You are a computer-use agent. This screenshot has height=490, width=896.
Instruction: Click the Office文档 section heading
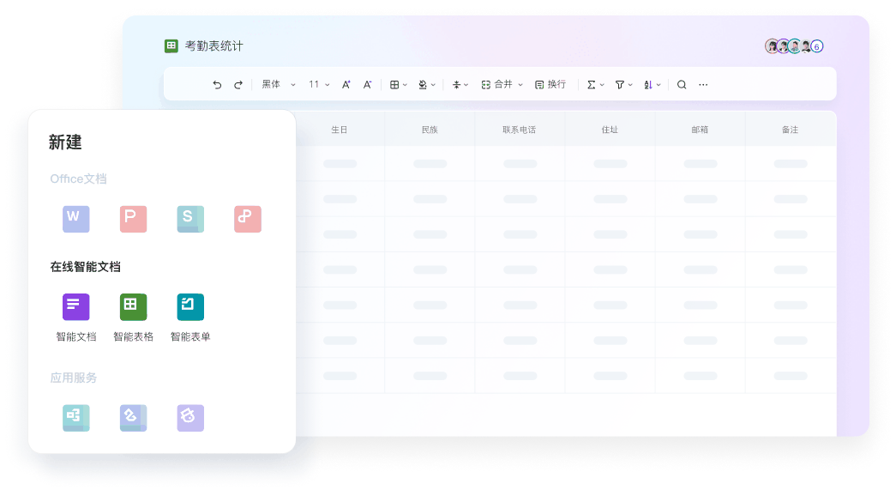click(78, 179)
